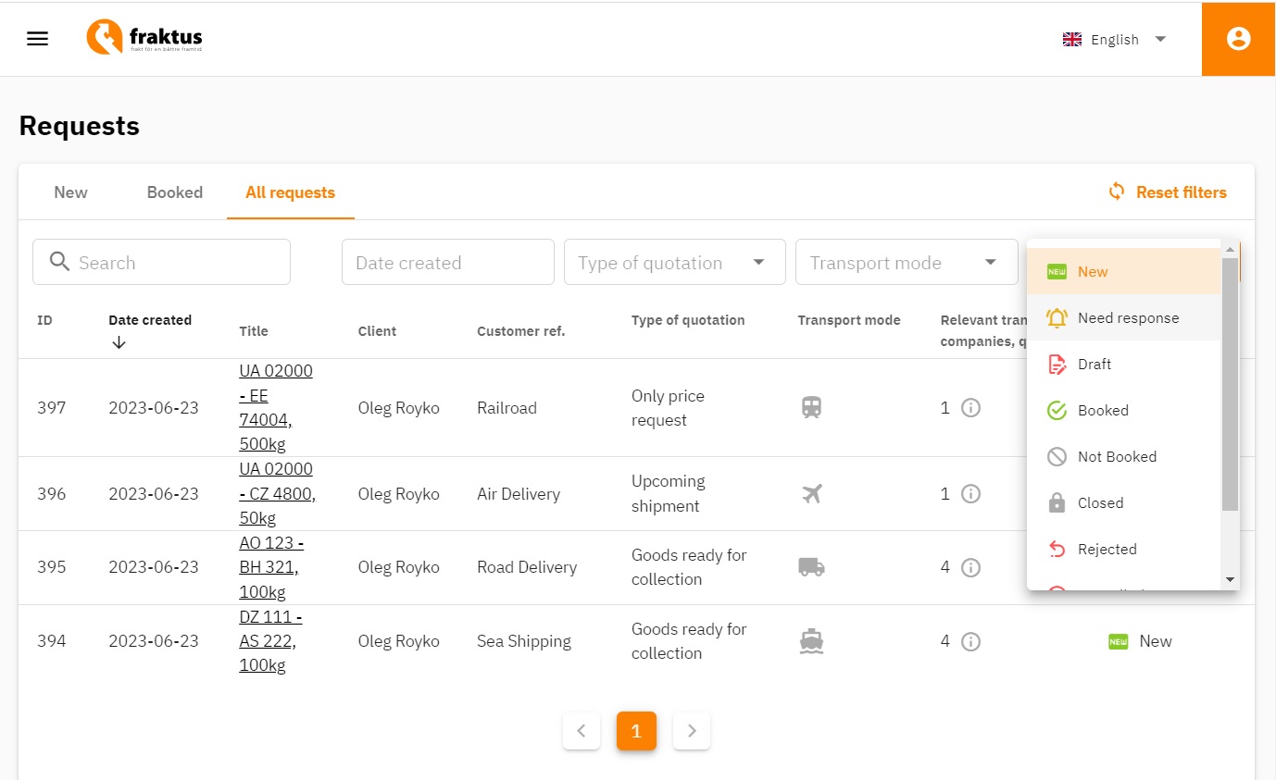Select the Closed status option

click(x=1124, y=502)
